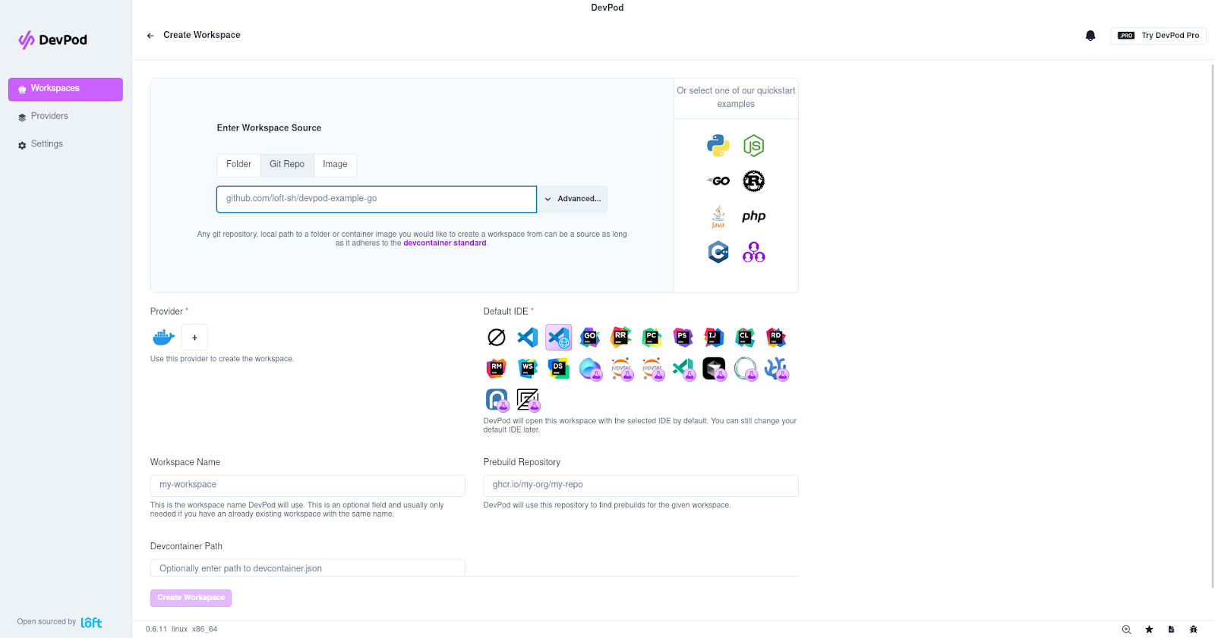The width and height of the screenshot is (1215, 638).
Task: Load the C++ quickstart example
Action: 718,251
